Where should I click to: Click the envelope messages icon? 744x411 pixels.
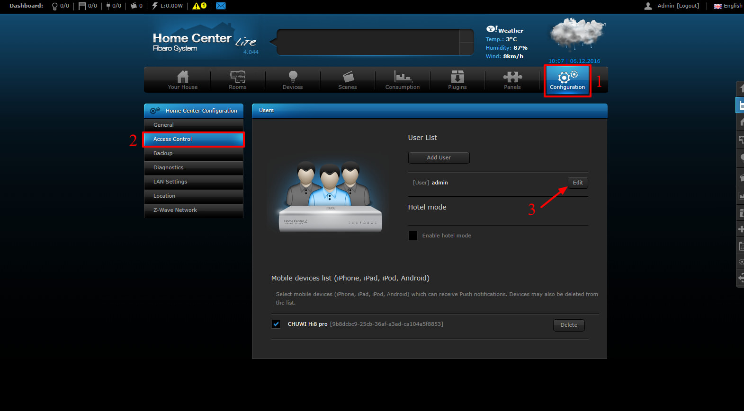pyautogui.click(x=221, y=6)
